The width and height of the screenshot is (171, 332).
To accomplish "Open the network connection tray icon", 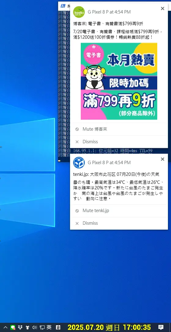I will point(42,327).
